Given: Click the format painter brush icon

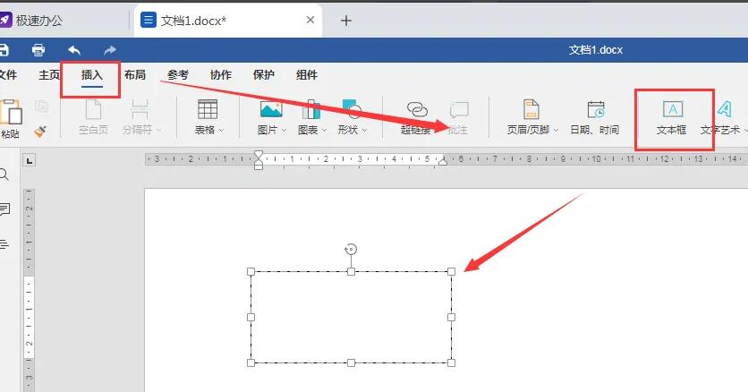Looking at the screenshot, I should (x=41, y=132).
